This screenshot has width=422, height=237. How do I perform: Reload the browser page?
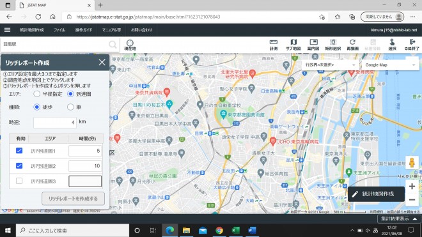[x=38, y=17]
